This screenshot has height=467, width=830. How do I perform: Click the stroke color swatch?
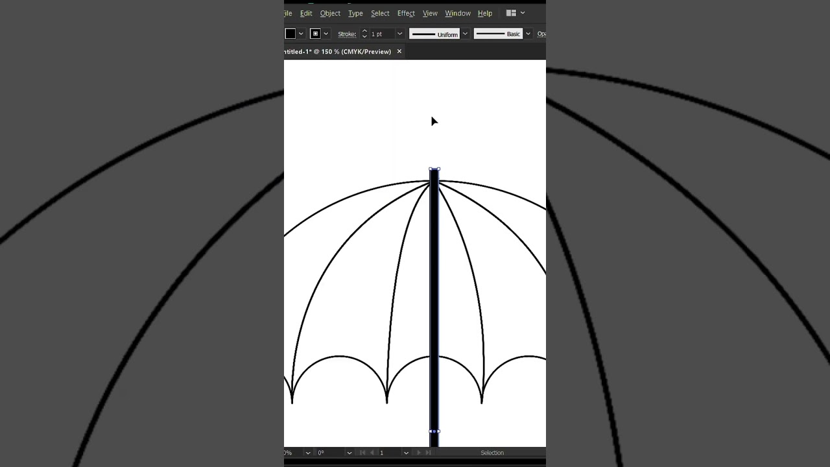(315, 34)
